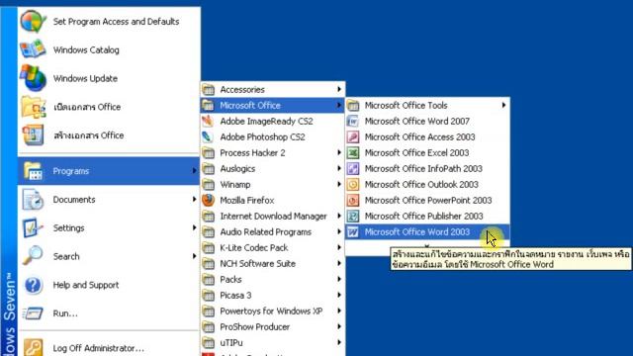Click the new Office document icon

point(33,135)
